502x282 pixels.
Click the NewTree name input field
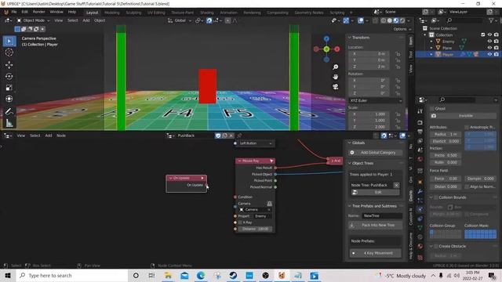tap(382, 216)
